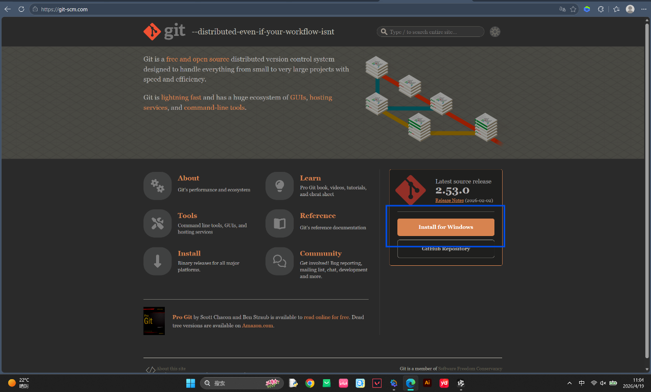Follow the 'lightning fast' link
651x392 pixels.
pyautogui.click(x=181, y=97)
